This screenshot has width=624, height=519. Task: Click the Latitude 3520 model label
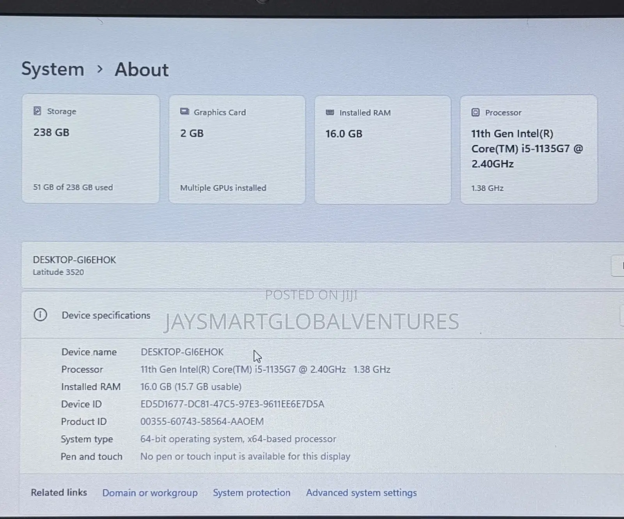coord(58,272)
